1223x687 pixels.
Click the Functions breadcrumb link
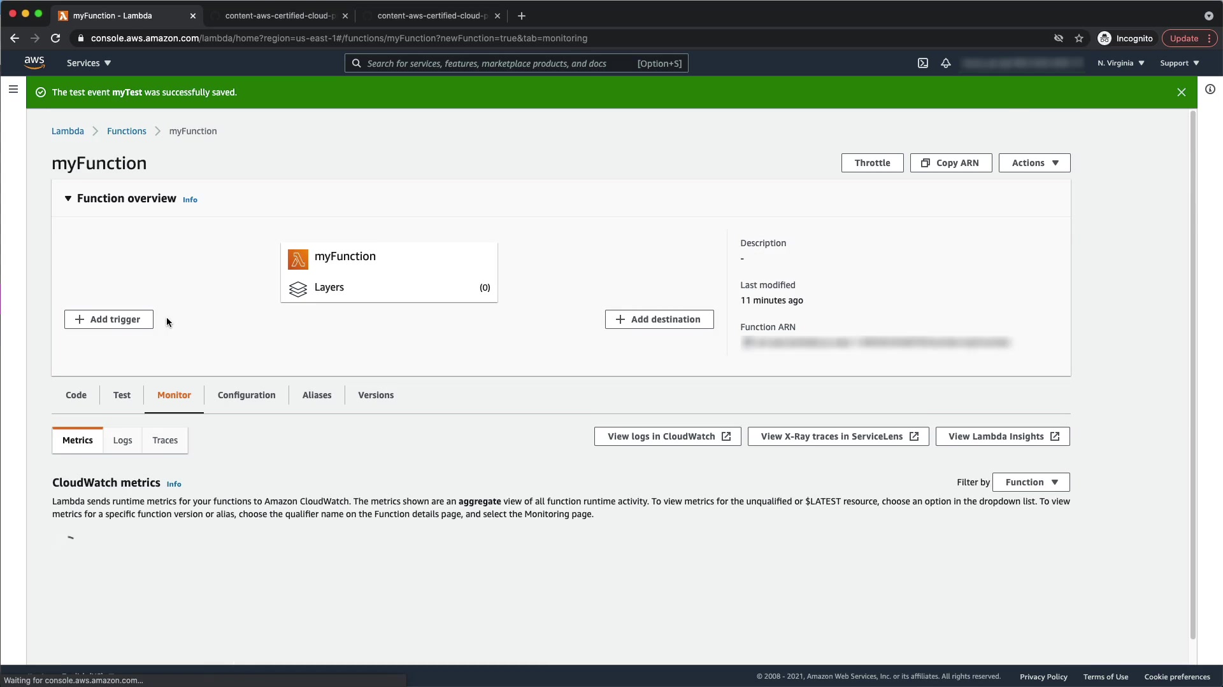pos(126,131)
